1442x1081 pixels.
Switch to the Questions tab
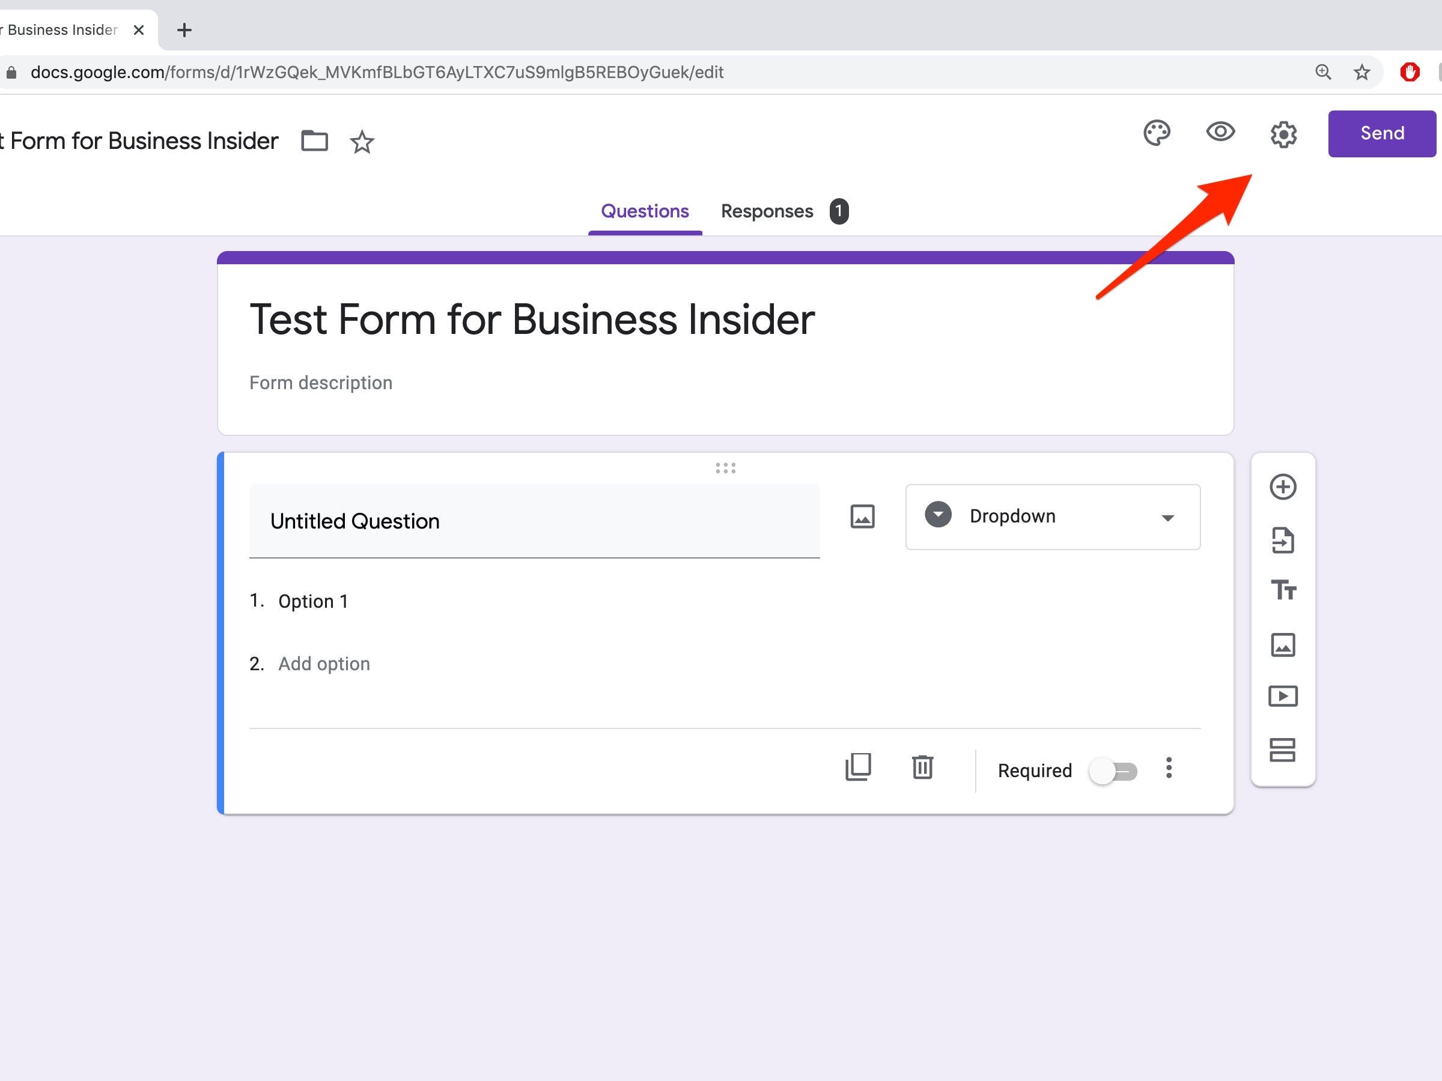[x=645, y=211]
